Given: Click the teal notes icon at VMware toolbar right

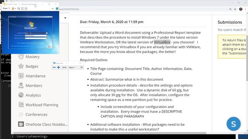Looking at the screenshot, I should (x=57, y=8).
